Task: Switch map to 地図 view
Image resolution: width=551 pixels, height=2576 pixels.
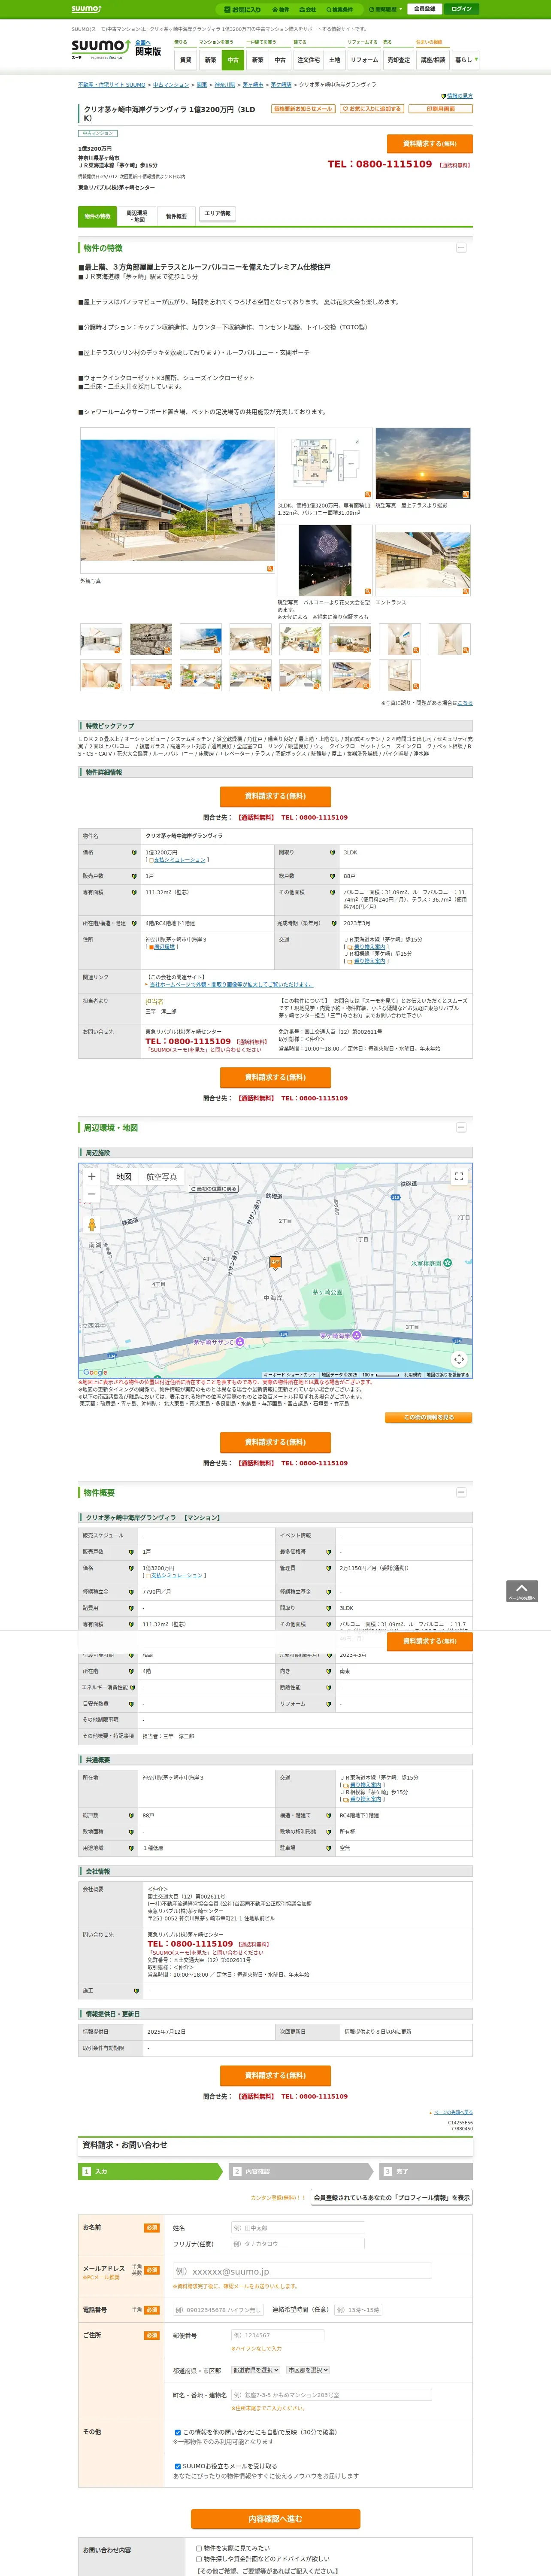Action: tap(124, 1177)
